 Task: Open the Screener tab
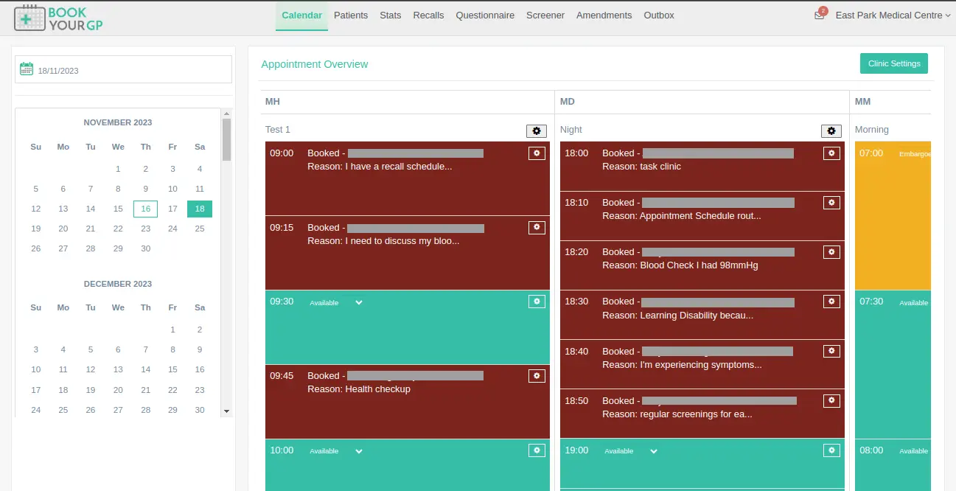[545, 15]
